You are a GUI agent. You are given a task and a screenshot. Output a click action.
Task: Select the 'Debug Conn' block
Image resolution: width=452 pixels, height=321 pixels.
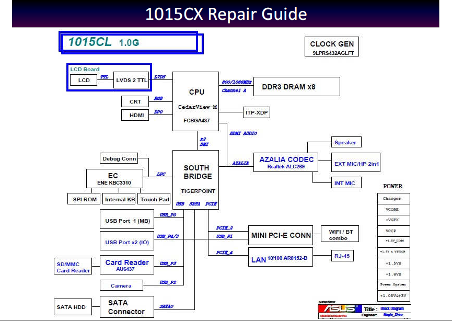[119, 158]
